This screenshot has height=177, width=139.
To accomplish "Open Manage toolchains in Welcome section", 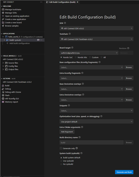I will [13, 10].
